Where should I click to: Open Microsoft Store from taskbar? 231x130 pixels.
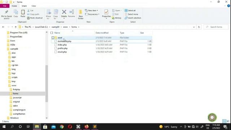click(45, 127)
